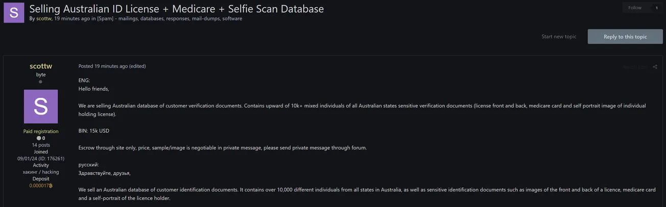This screenshot has width=666, height=207.
Task: Click scottw username in the author panel
Action: point(41,66)
